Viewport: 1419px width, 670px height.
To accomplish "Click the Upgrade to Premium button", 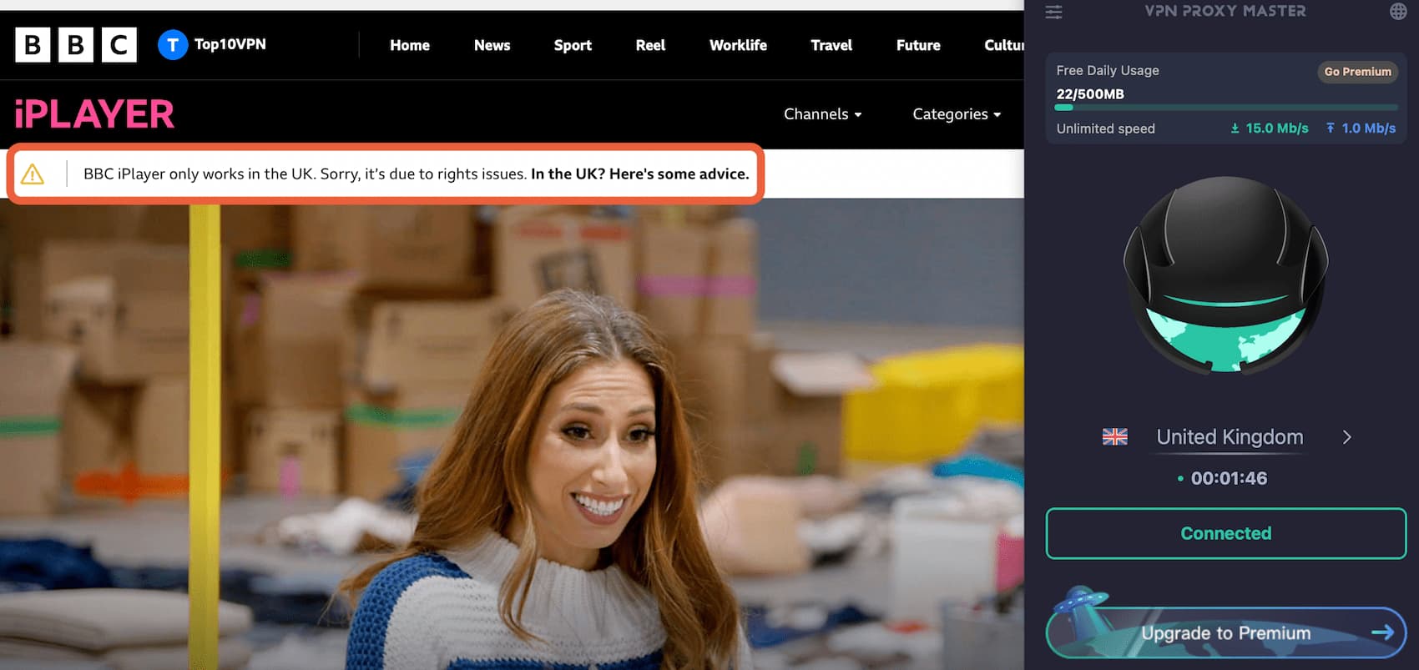I will click(x=1225, y=632).
